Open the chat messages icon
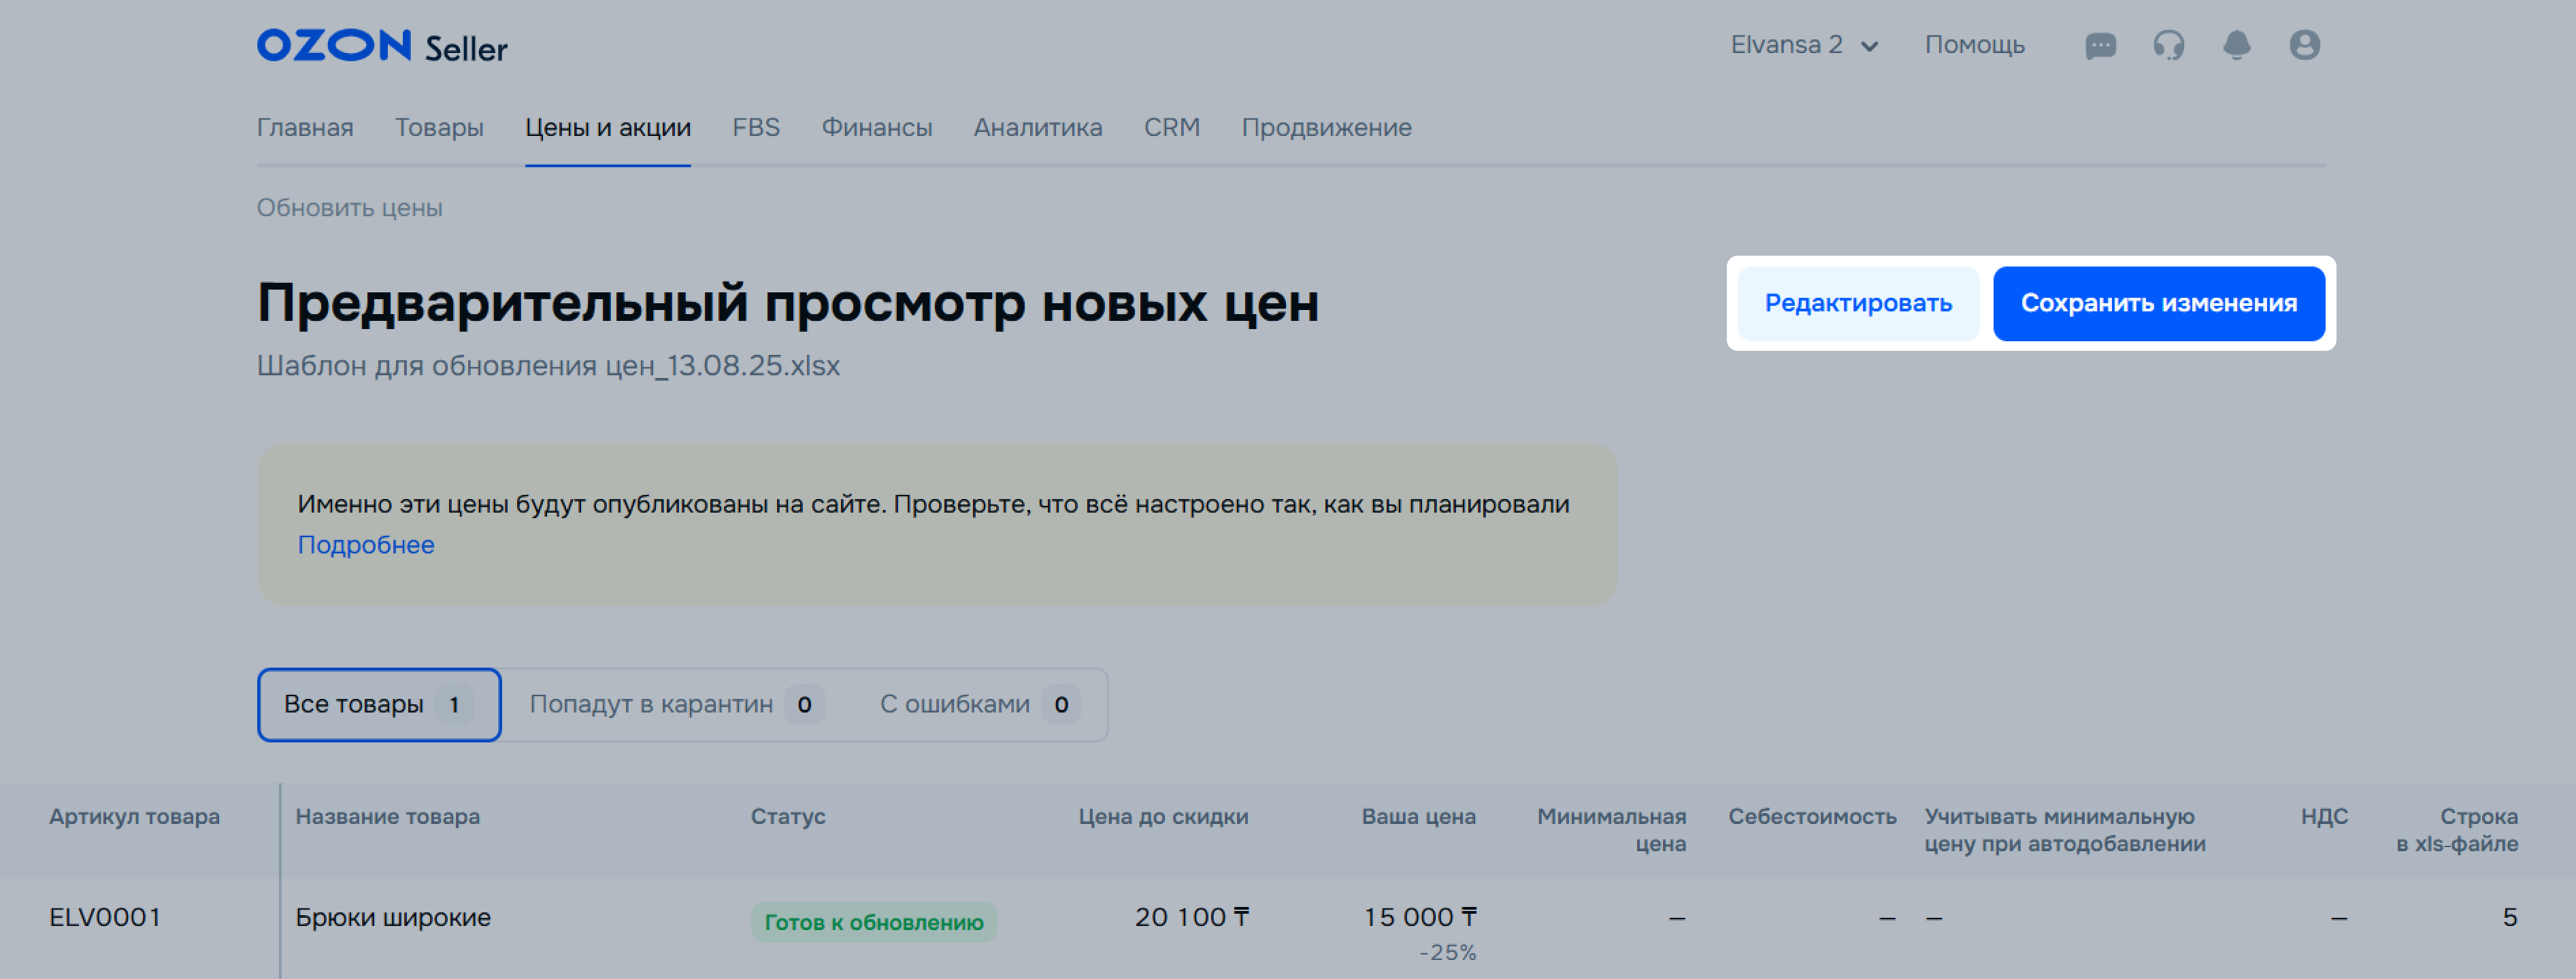This screenshot has height=979, width=2576. [x=2100, y=46]
